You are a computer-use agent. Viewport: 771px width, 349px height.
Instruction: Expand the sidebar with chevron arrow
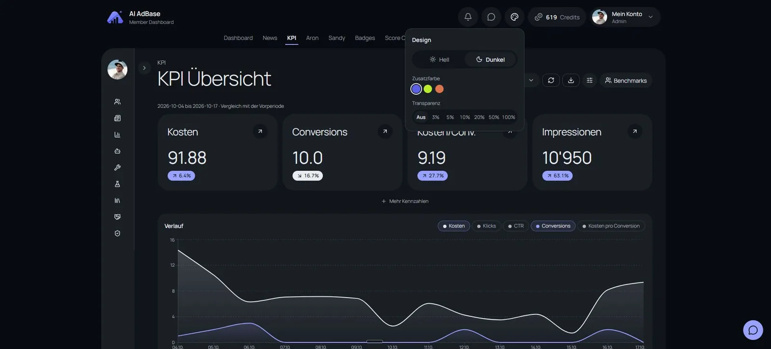coord(144,68)
